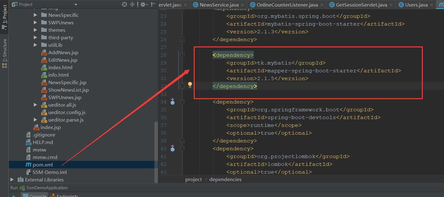Click the mvnw file icon
Screen dimensions: 444x197
point(28,150)
